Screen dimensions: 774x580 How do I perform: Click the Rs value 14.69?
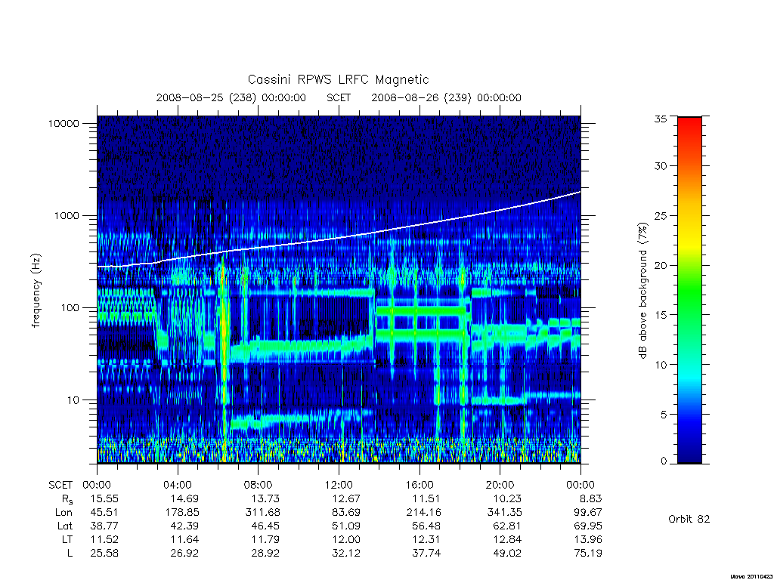[x=184, y=498]
